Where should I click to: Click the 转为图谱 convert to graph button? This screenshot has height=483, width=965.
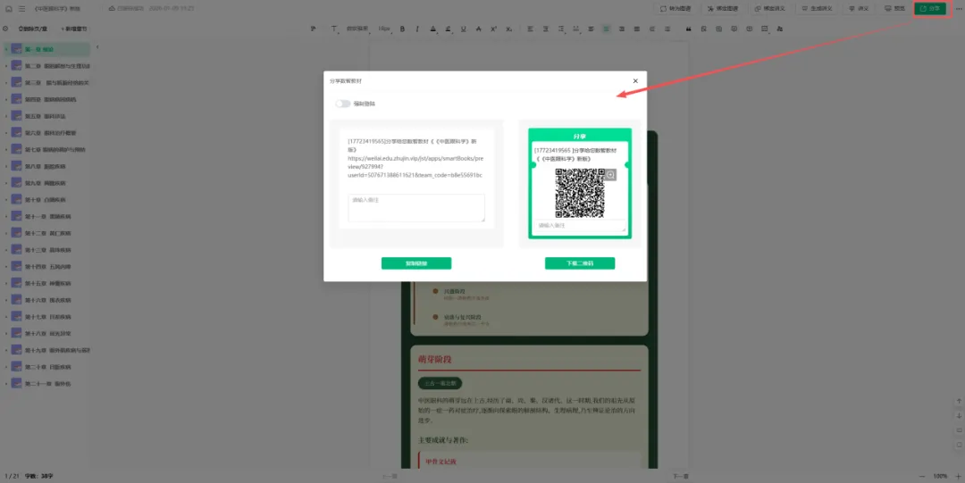click(x=675, y=9)
